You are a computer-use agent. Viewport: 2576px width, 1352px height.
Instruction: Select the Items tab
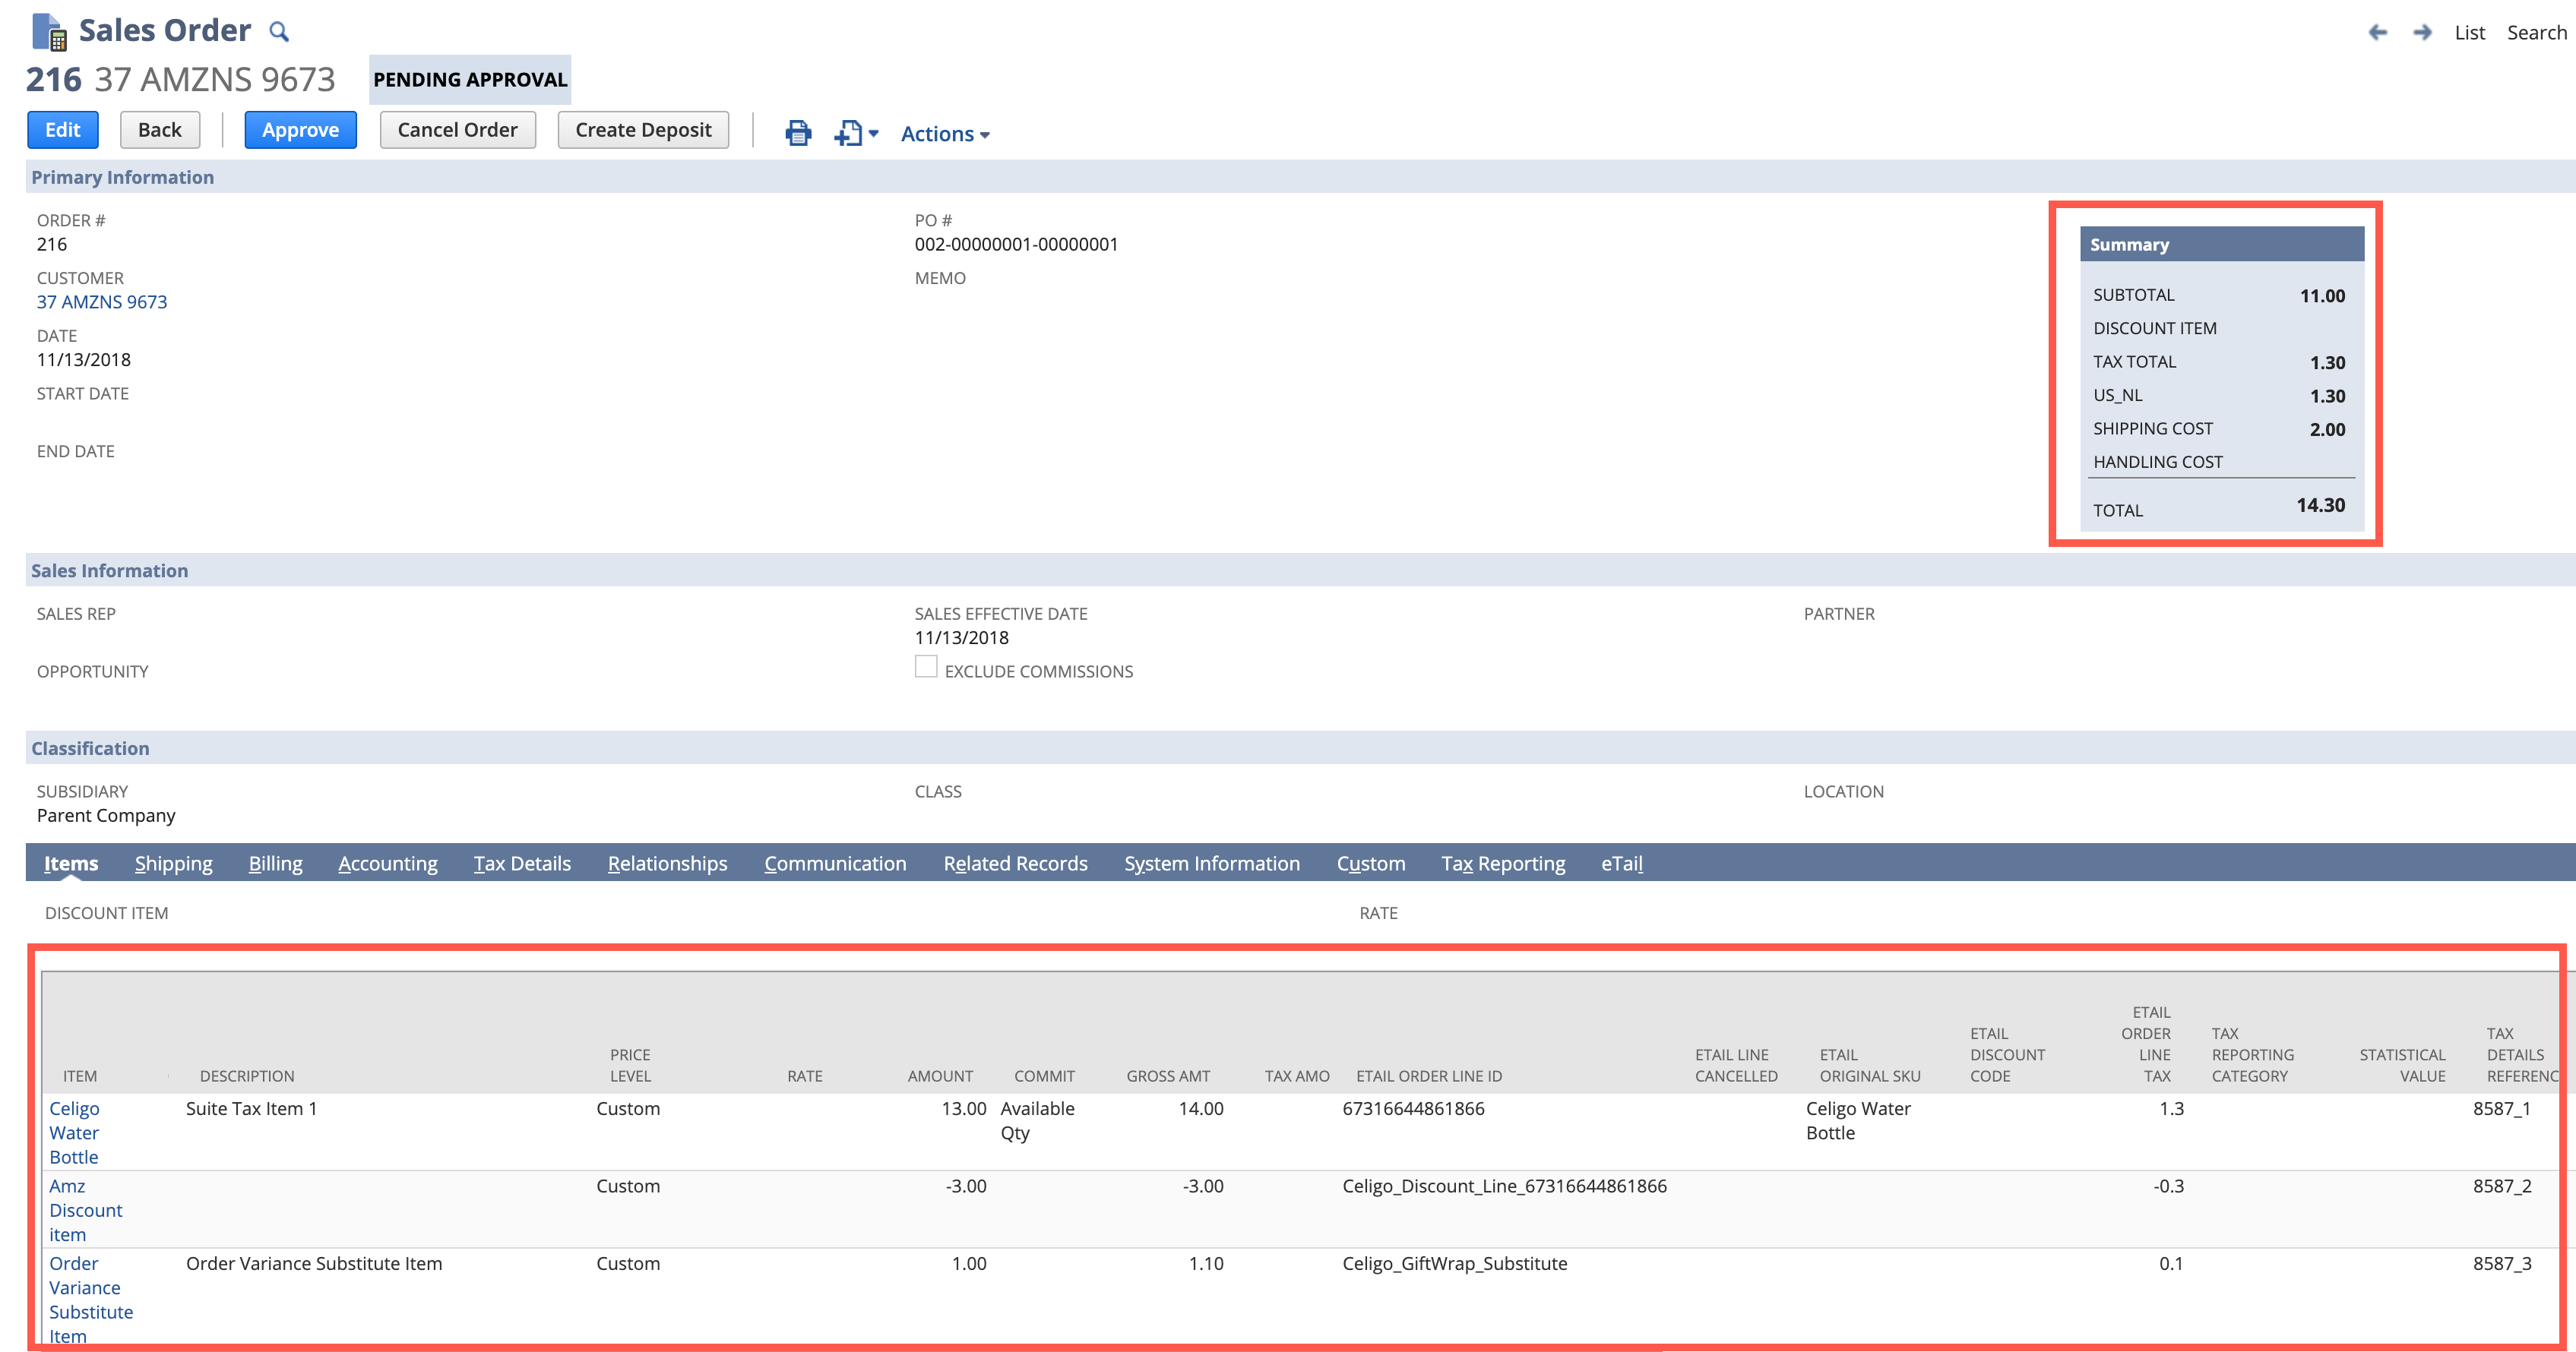coord(71,864)
